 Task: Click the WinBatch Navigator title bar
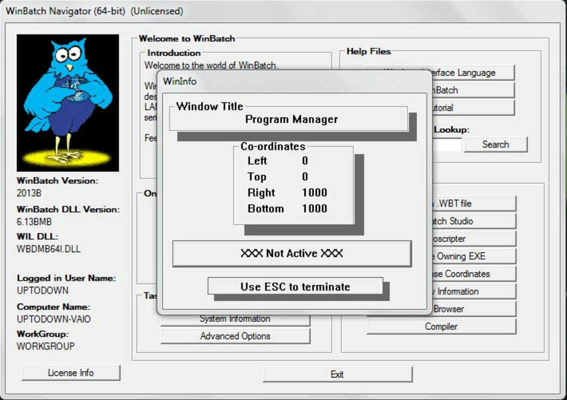[283, 11]
